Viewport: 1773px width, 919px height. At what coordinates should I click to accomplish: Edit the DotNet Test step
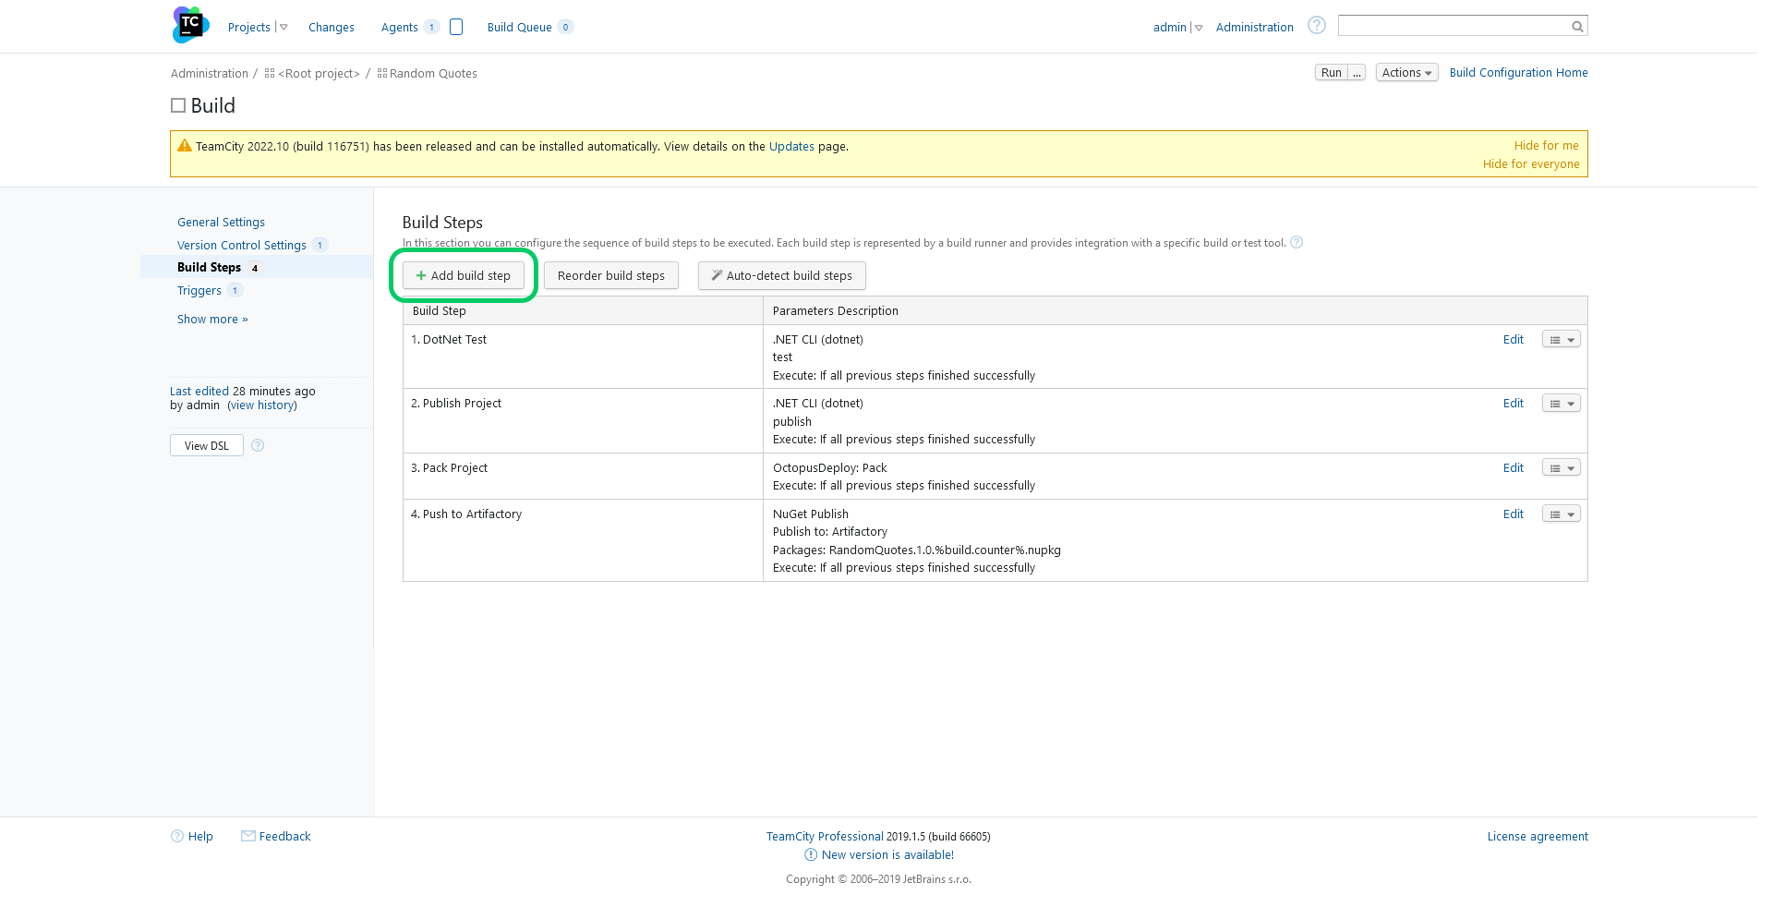pyautogui.click(x=1514, y=339)
